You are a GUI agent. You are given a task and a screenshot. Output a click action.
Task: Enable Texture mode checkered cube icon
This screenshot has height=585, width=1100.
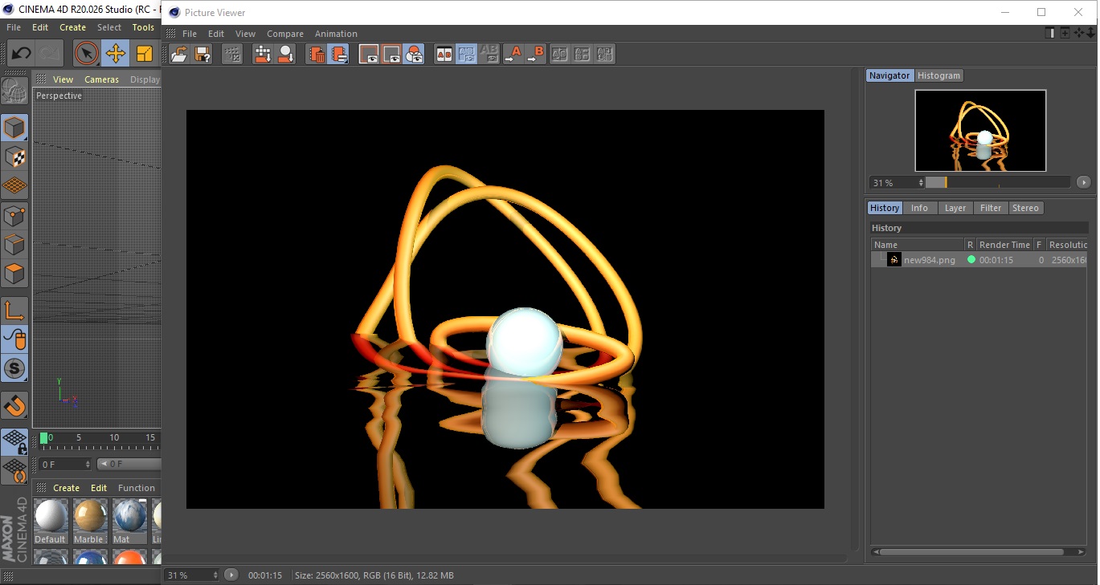pos(14,156)
